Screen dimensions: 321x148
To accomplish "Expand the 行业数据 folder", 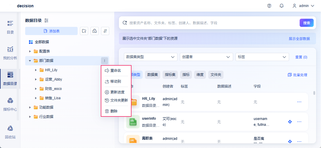I will (x=30, y=117).
